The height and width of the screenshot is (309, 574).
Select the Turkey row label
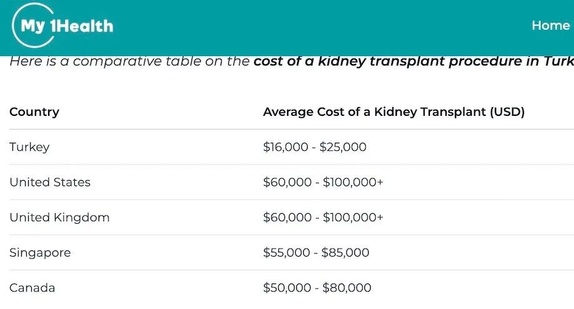pyautogui.click(x=29, y=147)
